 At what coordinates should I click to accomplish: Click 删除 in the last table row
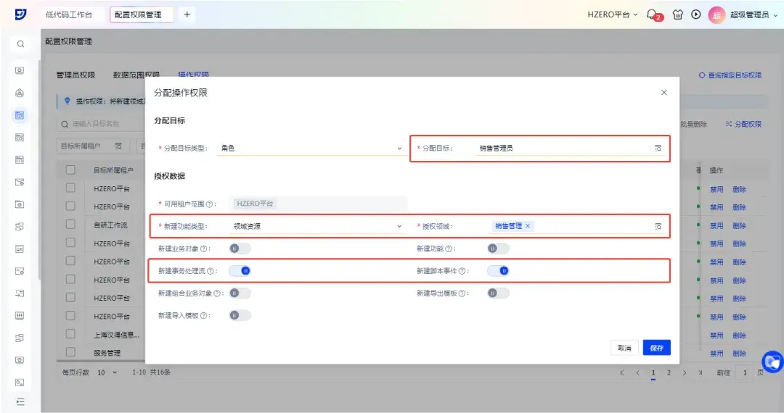pos(739,353)
